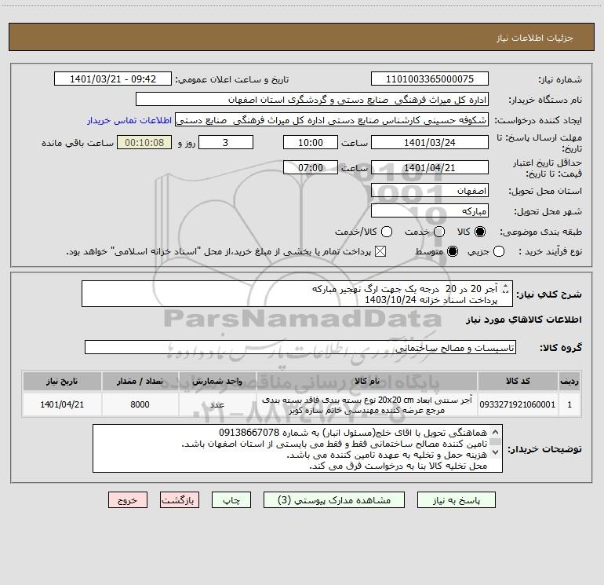
Task: Select the خدمت radio button
Action: point(439,232)
